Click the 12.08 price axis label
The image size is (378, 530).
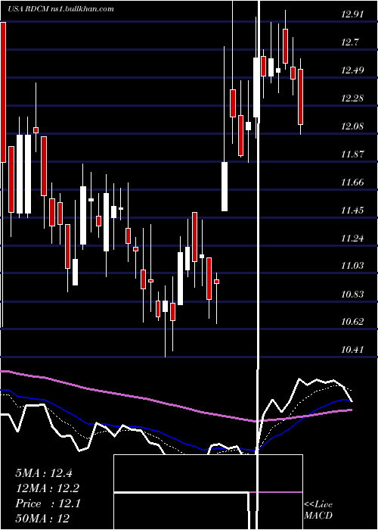click(x=352, y=126)
